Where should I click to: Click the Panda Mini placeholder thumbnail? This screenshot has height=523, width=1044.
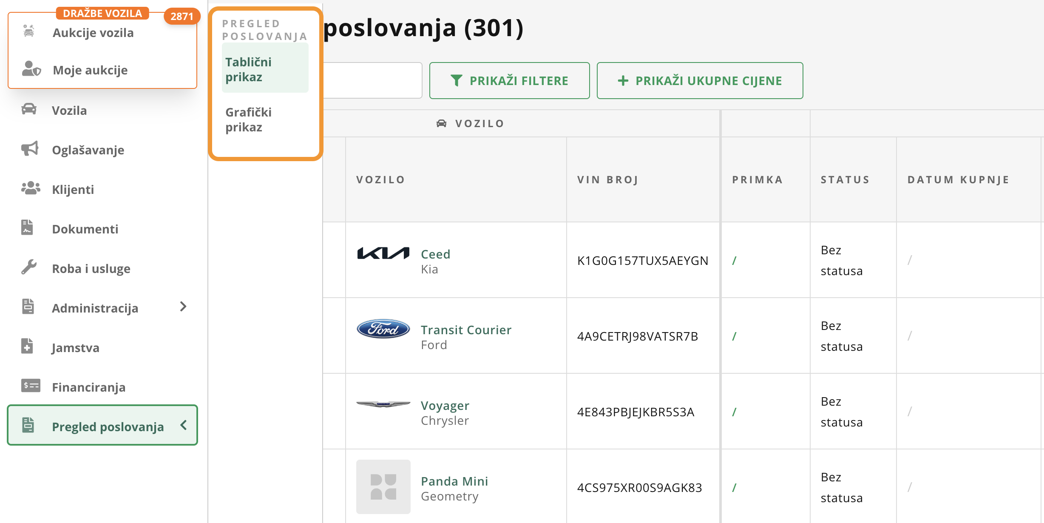(x=383, y=487)
